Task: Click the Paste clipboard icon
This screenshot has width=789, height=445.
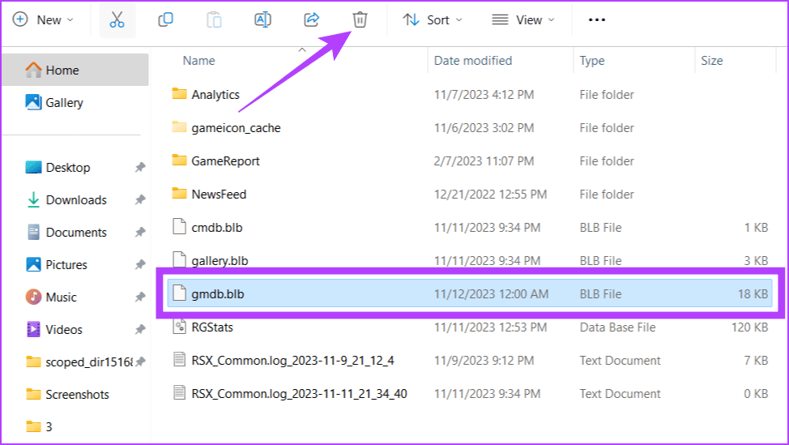Action: click(x=215, y=19)
